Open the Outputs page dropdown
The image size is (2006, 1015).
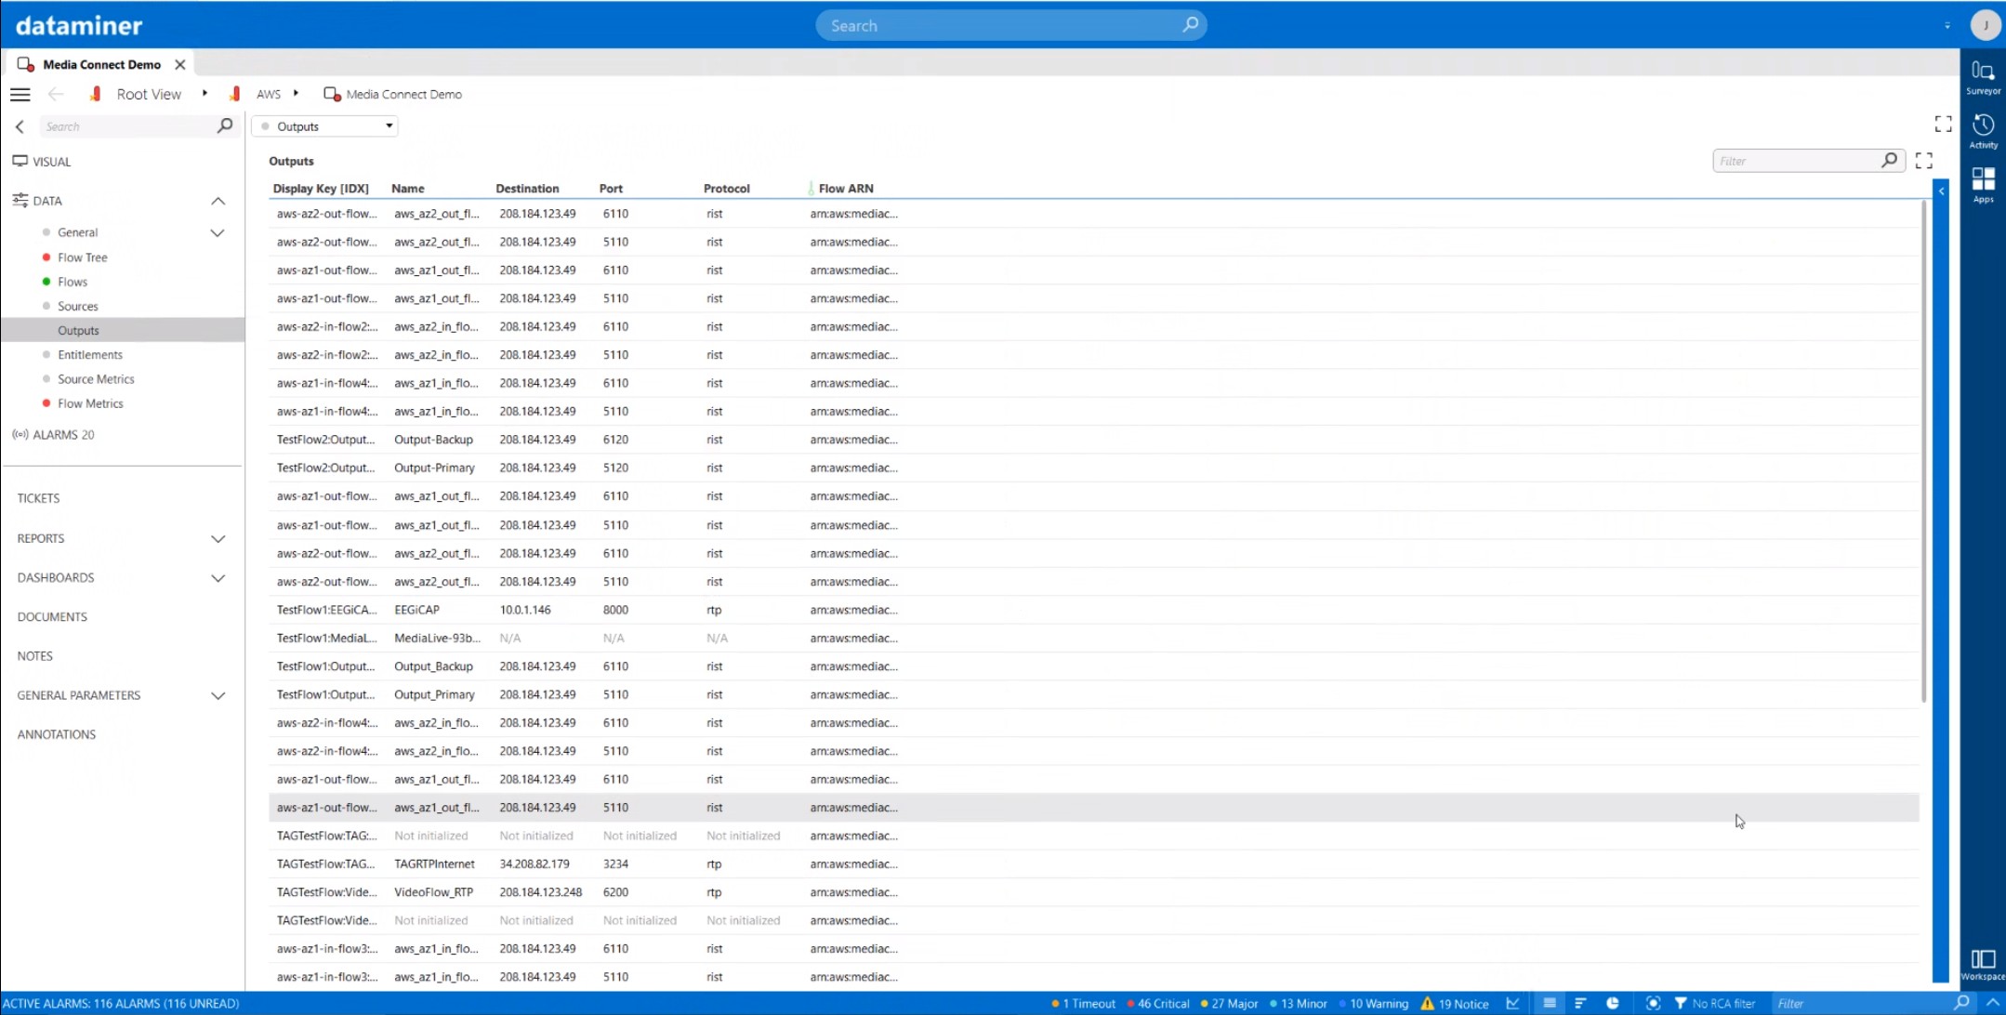click(x=324, y=126)
